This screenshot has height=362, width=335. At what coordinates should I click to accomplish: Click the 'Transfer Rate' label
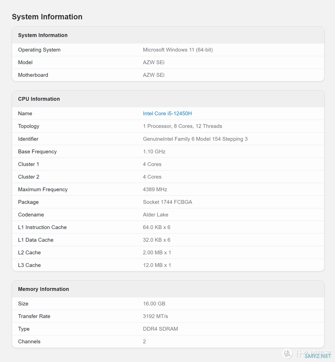34,316
